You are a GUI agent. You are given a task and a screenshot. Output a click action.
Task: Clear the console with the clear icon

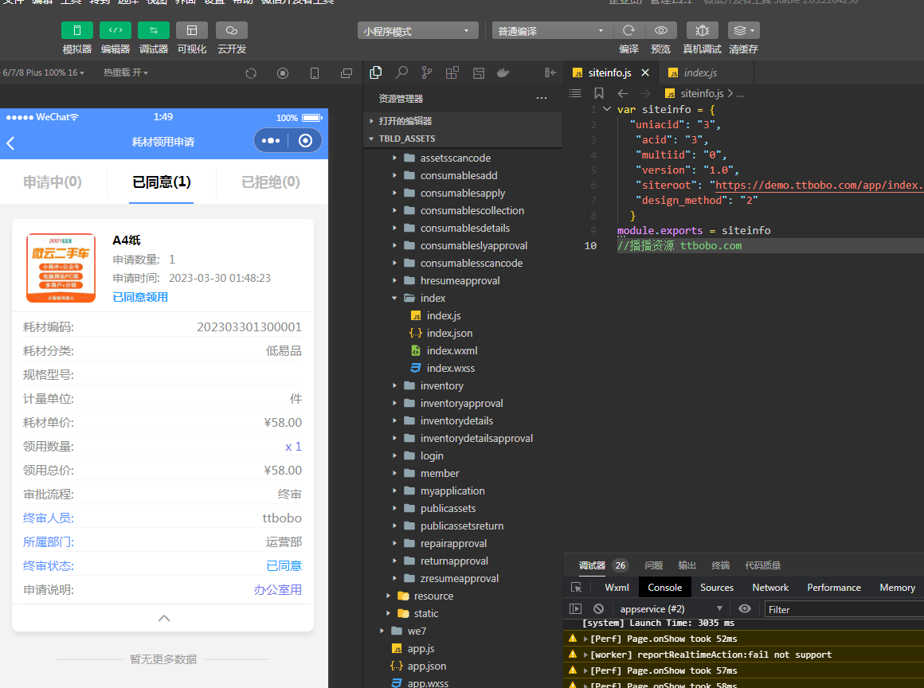599,608
